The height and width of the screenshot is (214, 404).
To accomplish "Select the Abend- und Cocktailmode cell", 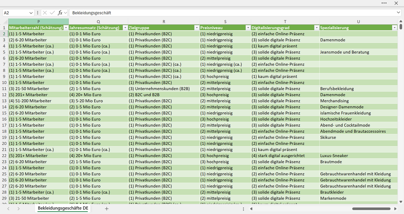I will point(358,125).
